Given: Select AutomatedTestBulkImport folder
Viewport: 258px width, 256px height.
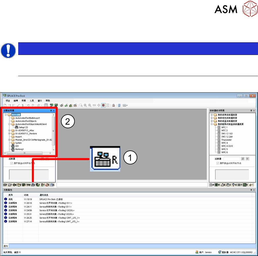Looking at the screenshot, I should (28, 118).
